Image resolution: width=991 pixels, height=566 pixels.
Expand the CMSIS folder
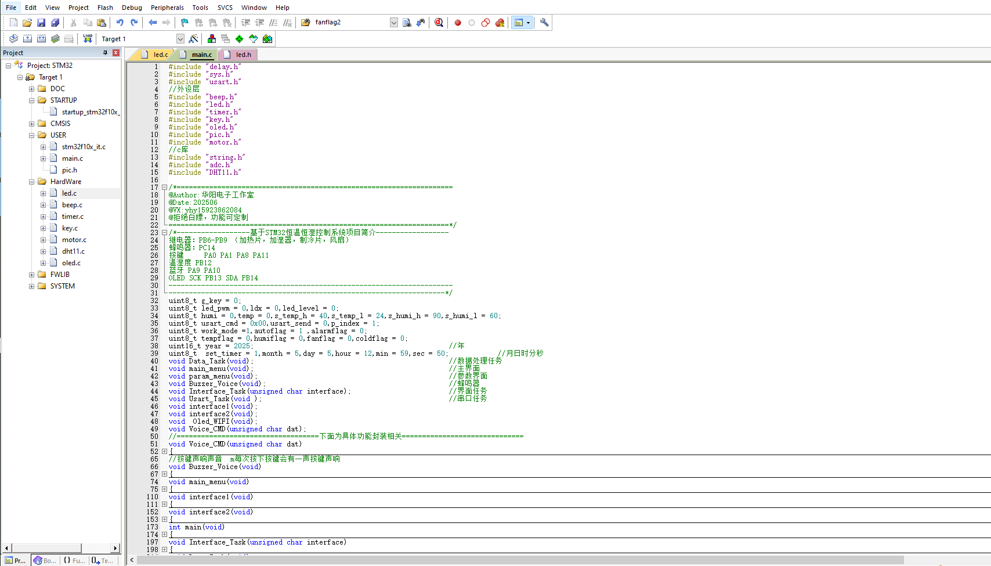click(x=31, y=124)
